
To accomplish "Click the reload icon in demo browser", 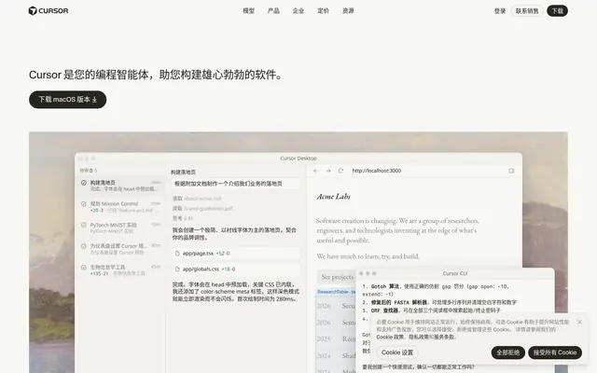I will [x=340, y=171].
